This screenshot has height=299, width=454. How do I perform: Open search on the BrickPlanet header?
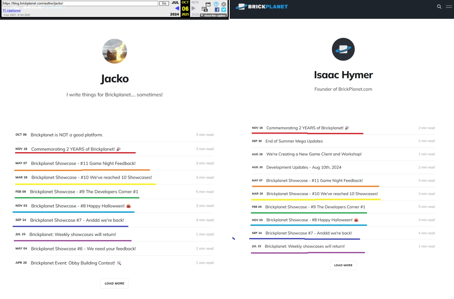coord(439,7)
